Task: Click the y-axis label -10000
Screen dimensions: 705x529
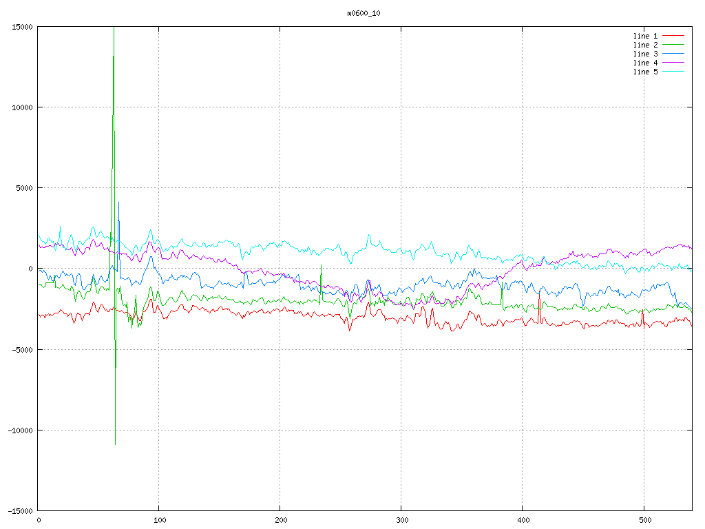Action: 20,431
